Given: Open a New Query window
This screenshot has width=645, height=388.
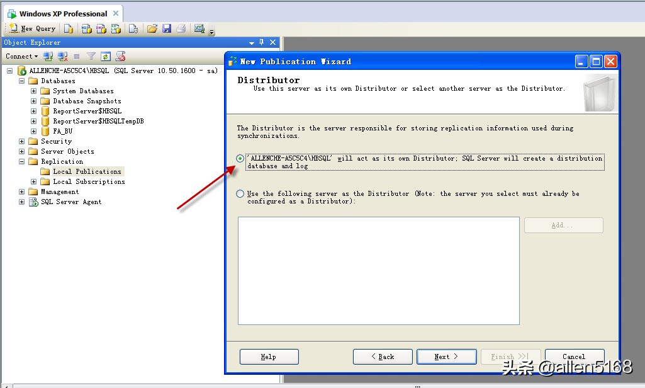Looking at the screenshot, I should [x=31, y=28].
